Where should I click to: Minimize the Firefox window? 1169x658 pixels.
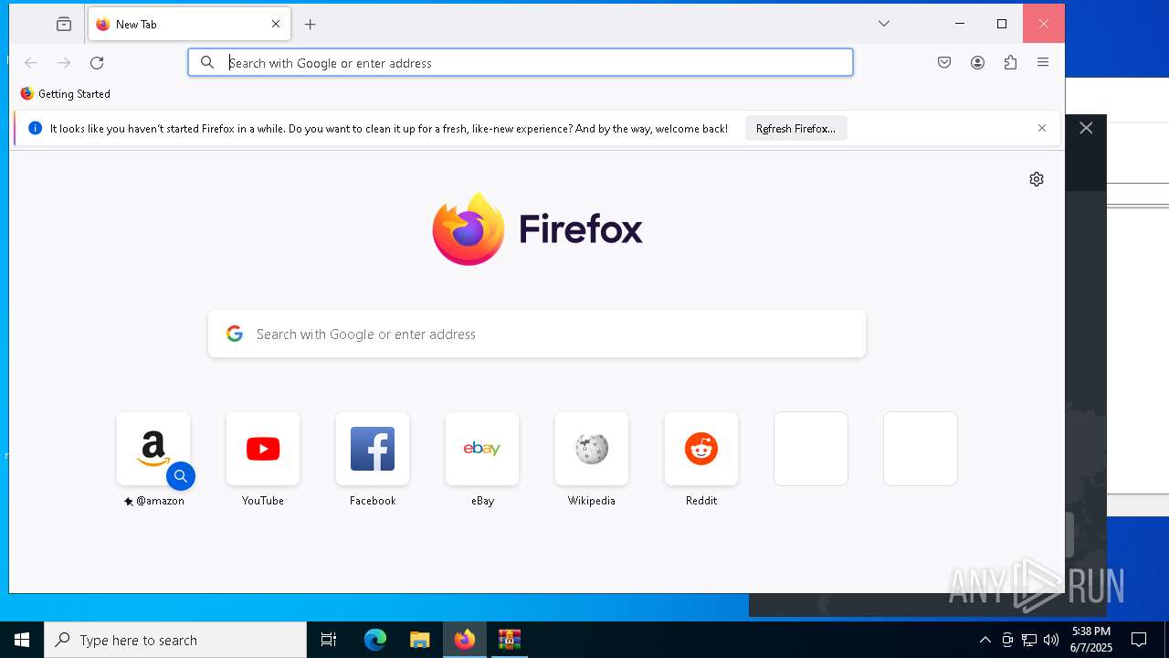[x=960, y=24]
